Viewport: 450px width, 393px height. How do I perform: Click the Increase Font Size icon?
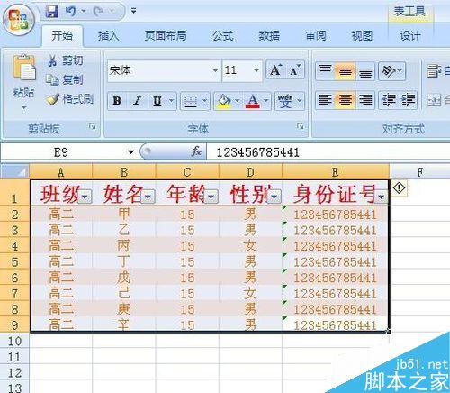[x=276, y=70]
